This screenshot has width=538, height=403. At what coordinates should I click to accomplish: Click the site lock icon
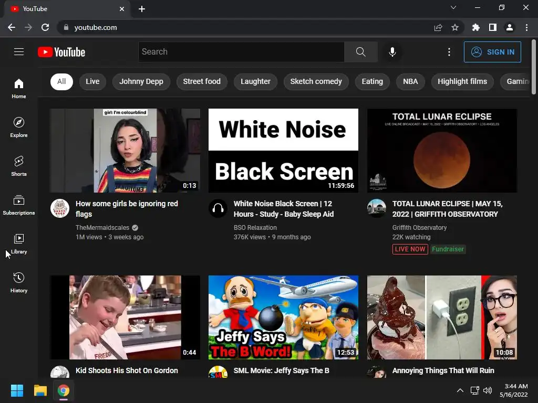click(x=66, y=27)
